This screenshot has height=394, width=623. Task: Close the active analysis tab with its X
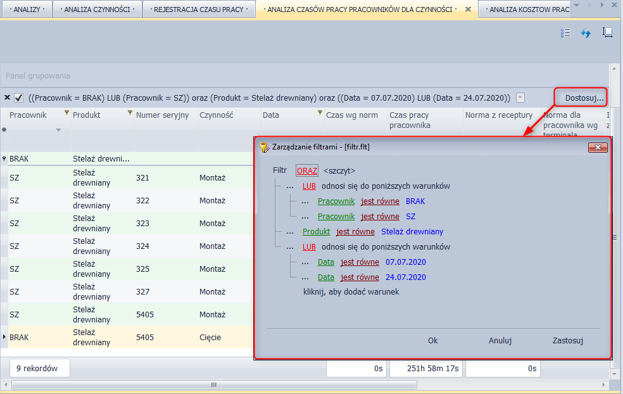pos(467,10)
